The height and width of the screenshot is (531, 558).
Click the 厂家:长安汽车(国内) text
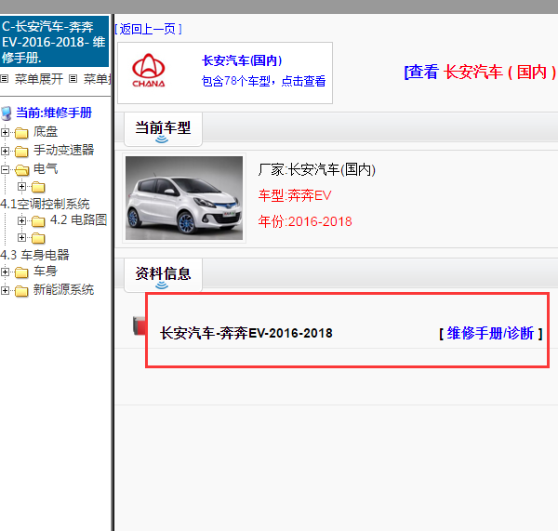(317, 170)
